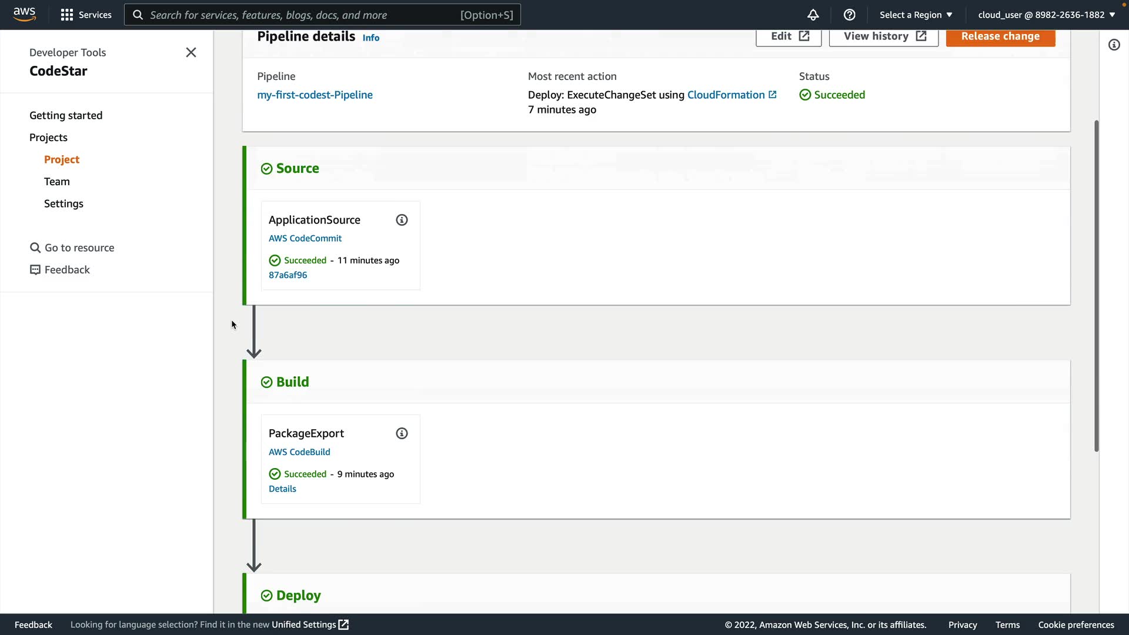Go to Getting started page
Screen dimensions: 1129x635
[66, 115]
